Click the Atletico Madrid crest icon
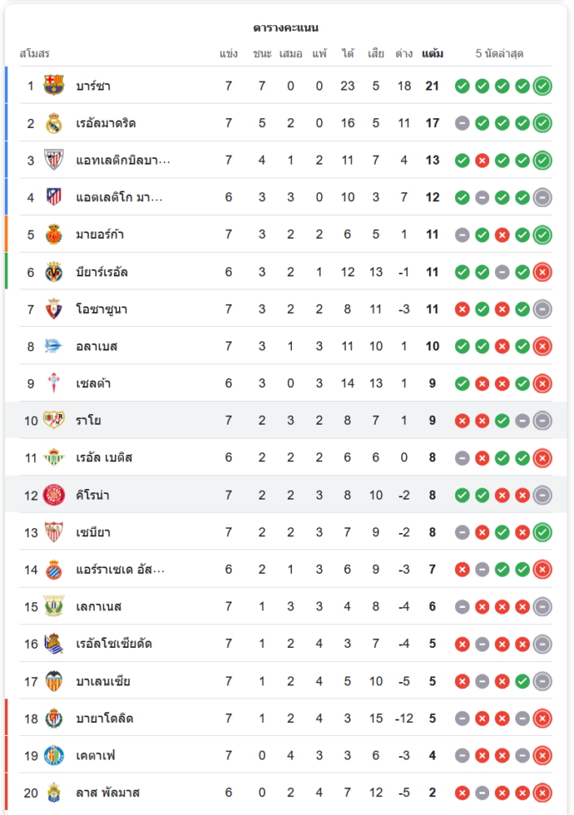This screenshot has width=574, height=815. [x=54, y=197]
